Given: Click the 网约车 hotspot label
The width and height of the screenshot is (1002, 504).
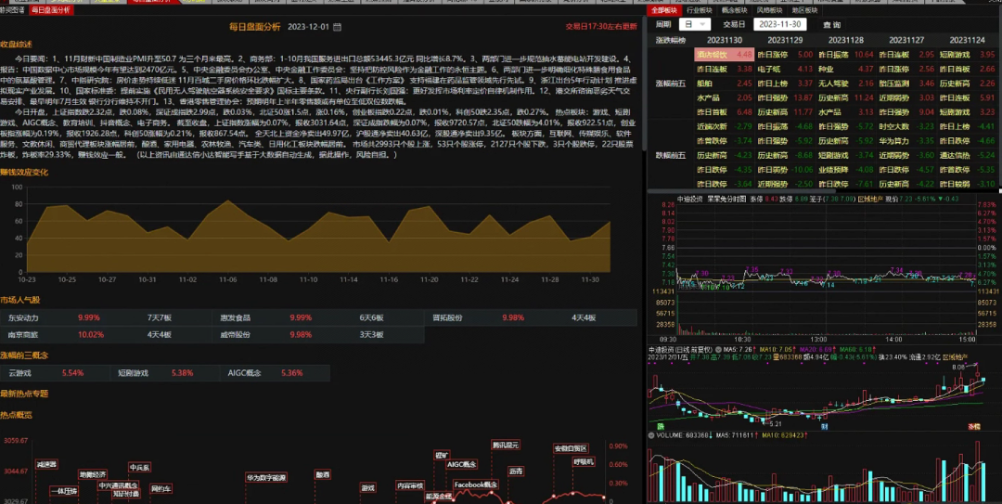Looking at the screenshot, I should [x=161, y=489].
